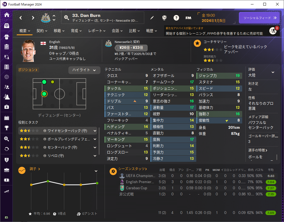This screenshot has width=284, height=222.
Task: Open the Home icon in sidebar
Action: click(x=7, y=15)
